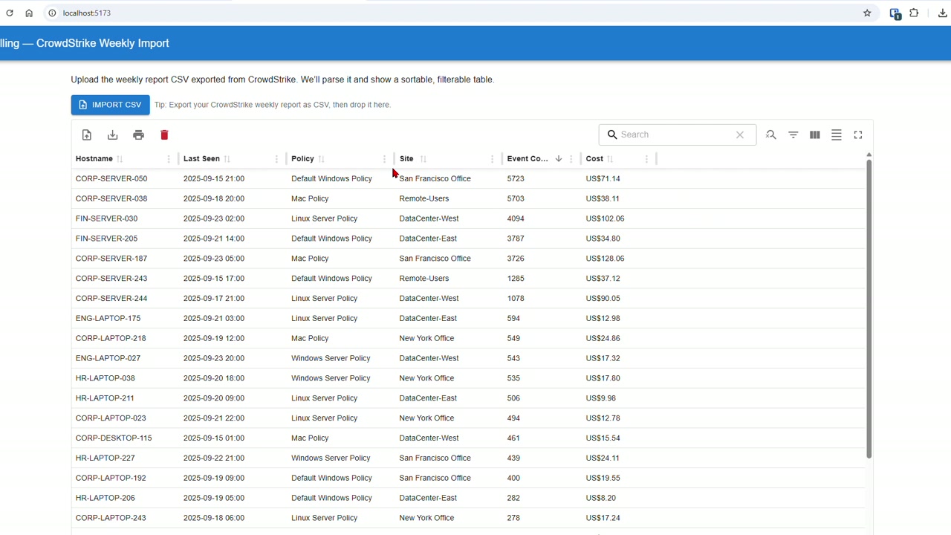
Task: Open Policy column actions menu
Action: (384, 159)
